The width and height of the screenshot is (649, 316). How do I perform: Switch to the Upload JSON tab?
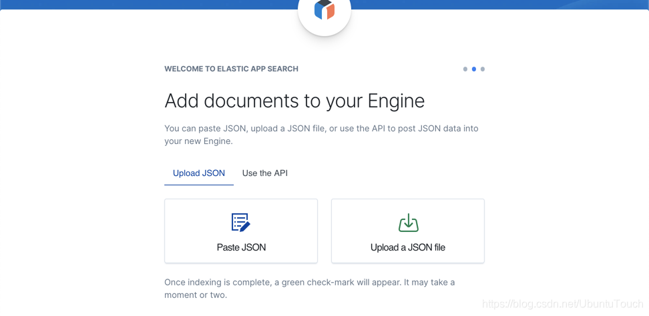199,173
